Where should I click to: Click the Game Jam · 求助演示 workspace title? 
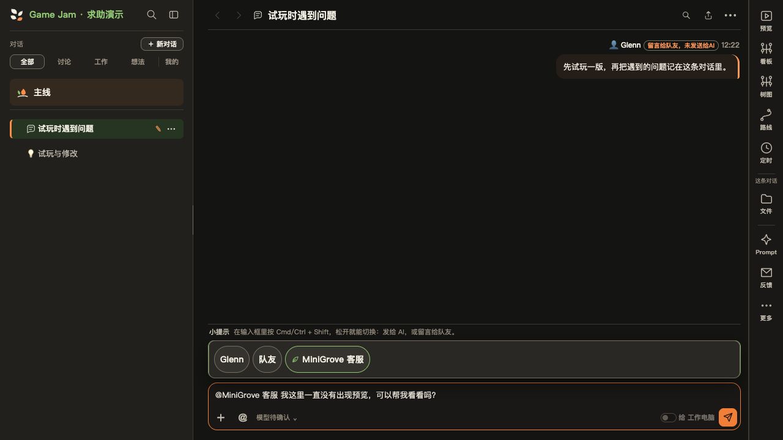pos(76,15)
